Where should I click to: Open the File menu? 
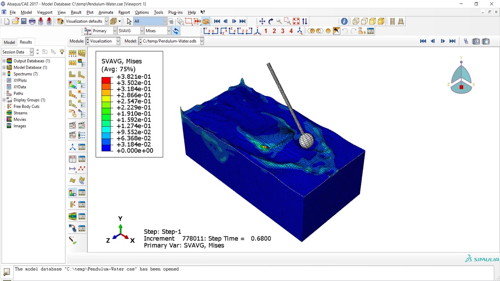click(12, 12)
